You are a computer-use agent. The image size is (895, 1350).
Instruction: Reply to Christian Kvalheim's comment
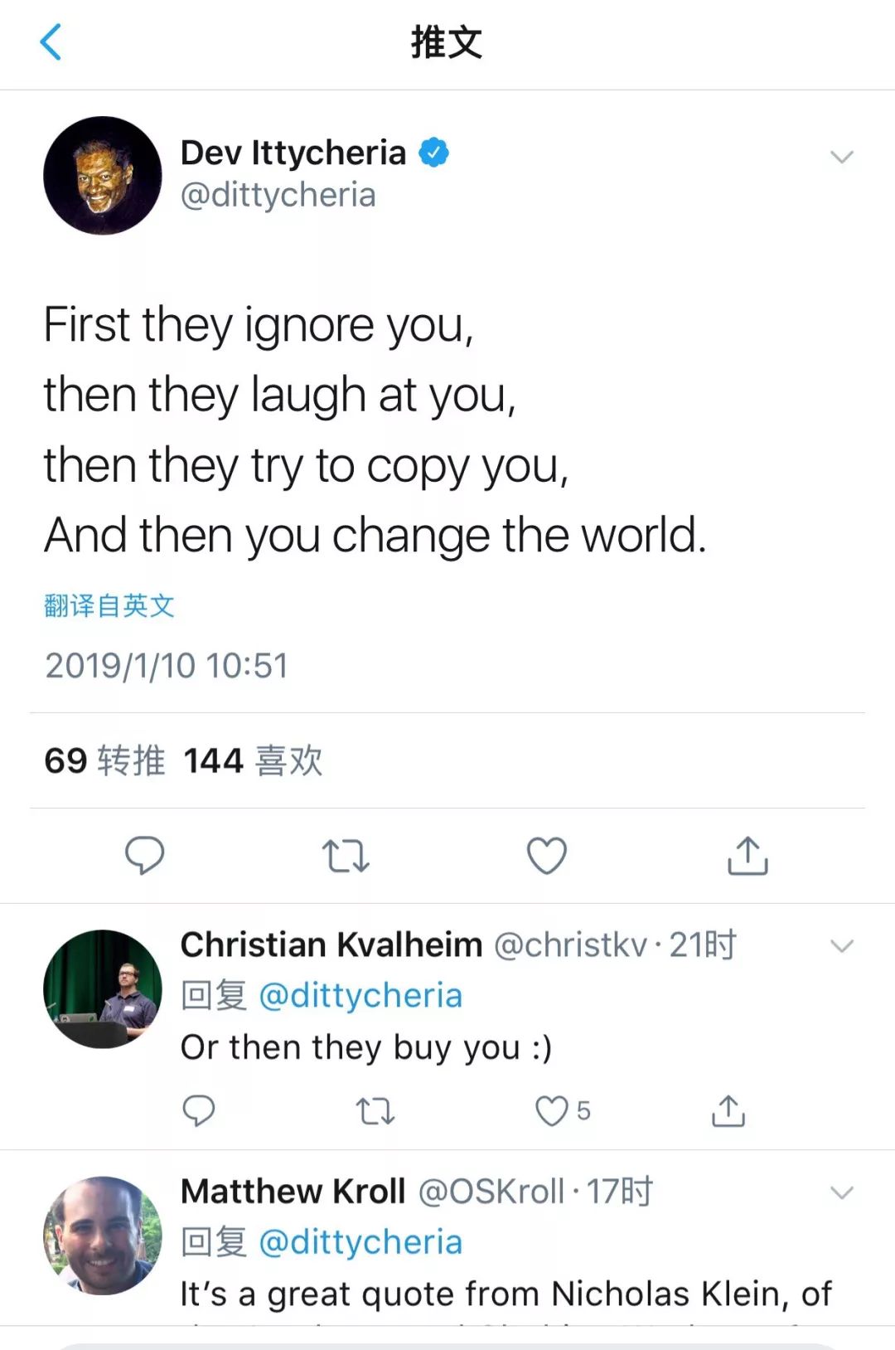pos(199,1110)
